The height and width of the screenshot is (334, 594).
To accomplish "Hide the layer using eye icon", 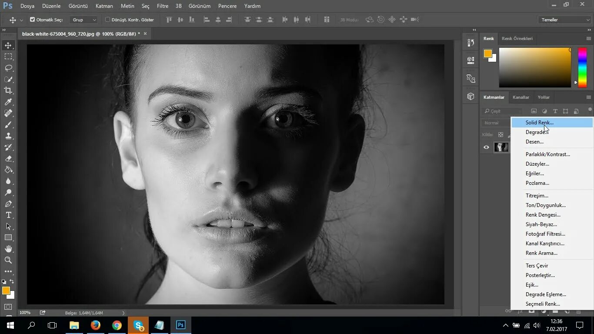I will pos(486,147).
